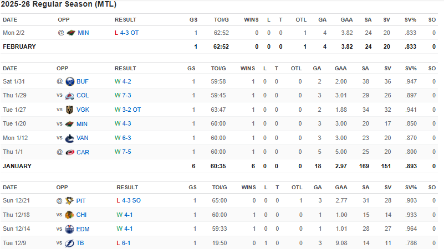444x249 pixels.
Task: Click the Vegas Golden Knights logo
Action: point(70,110)
